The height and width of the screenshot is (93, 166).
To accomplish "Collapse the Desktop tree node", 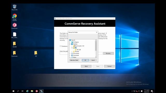I will tap(70, 44).
